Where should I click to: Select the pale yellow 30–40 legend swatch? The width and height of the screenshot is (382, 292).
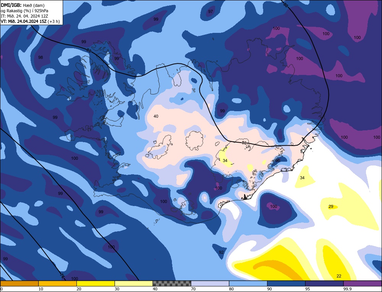(x=134, y=283)
